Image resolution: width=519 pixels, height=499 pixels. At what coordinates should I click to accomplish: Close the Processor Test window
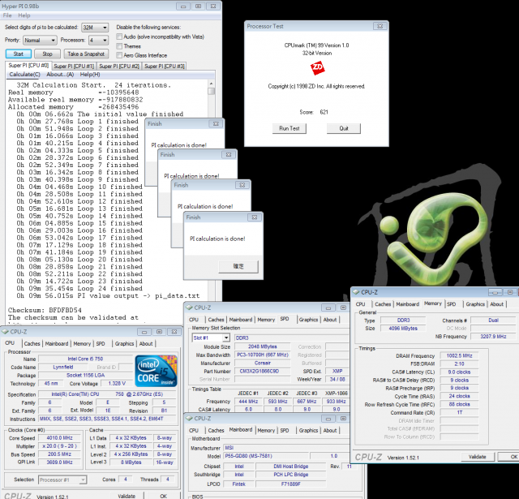(x=380, y=26)
